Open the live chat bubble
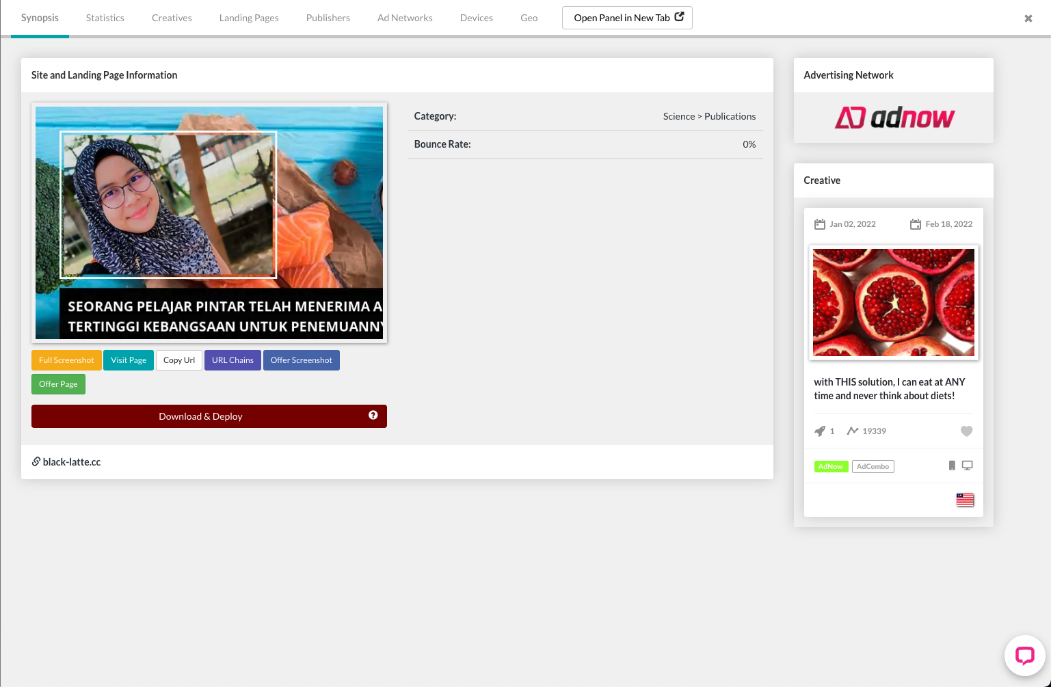The height and width of the screenshot is (687, 1051). [1024, 656]
